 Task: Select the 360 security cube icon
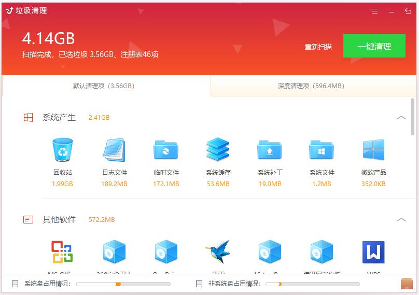[x=114, y=252]
